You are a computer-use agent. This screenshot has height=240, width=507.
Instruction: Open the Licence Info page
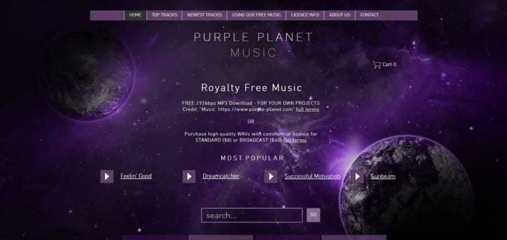(305, 15)
